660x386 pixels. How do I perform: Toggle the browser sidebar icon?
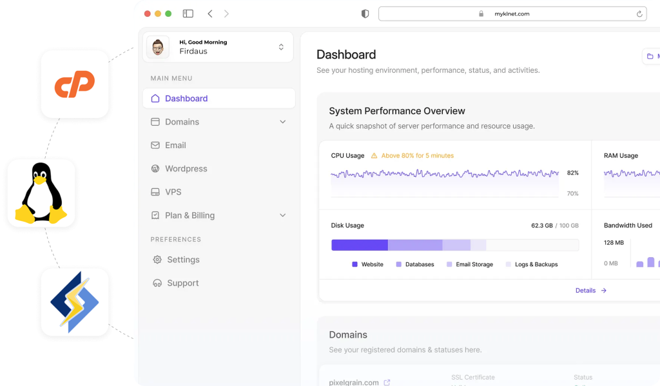point(188,14)
